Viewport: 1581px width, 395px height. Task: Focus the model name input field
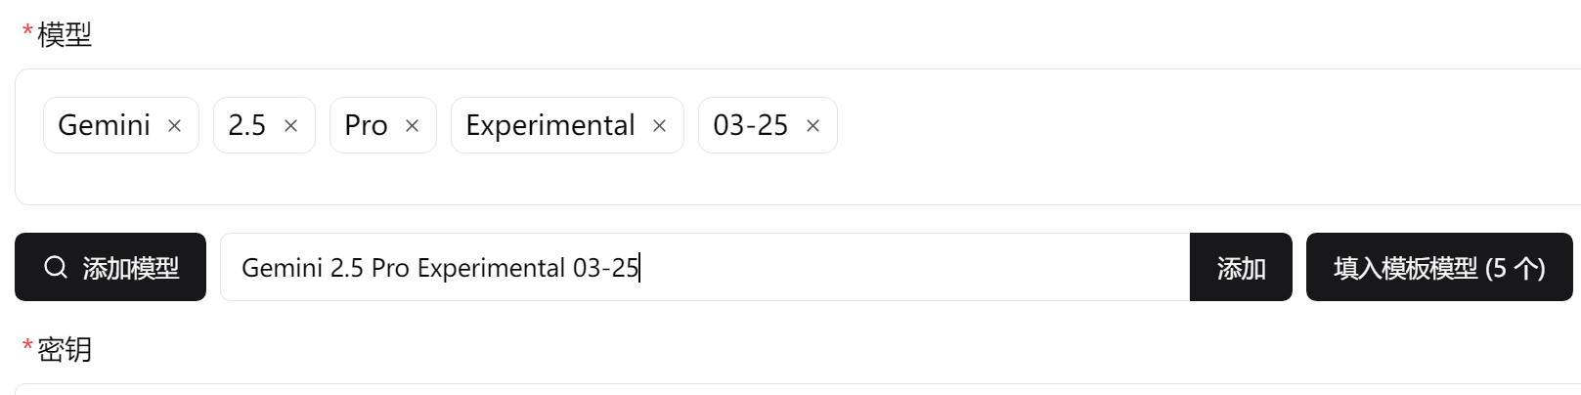[x=705, y=267]
